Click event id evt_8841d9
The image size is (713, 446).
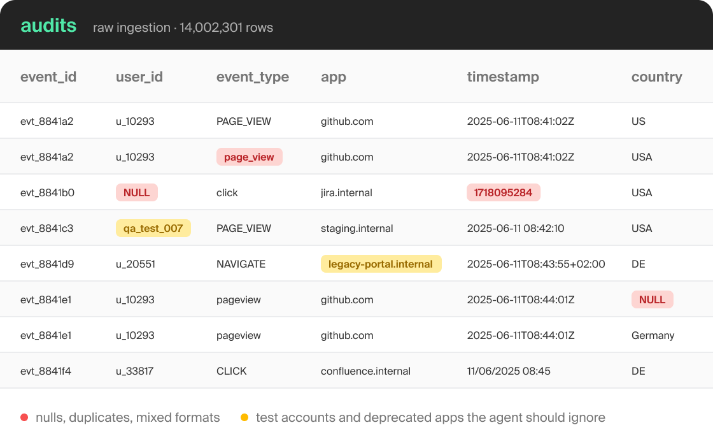pyautogui.click(x=47, y=264)
